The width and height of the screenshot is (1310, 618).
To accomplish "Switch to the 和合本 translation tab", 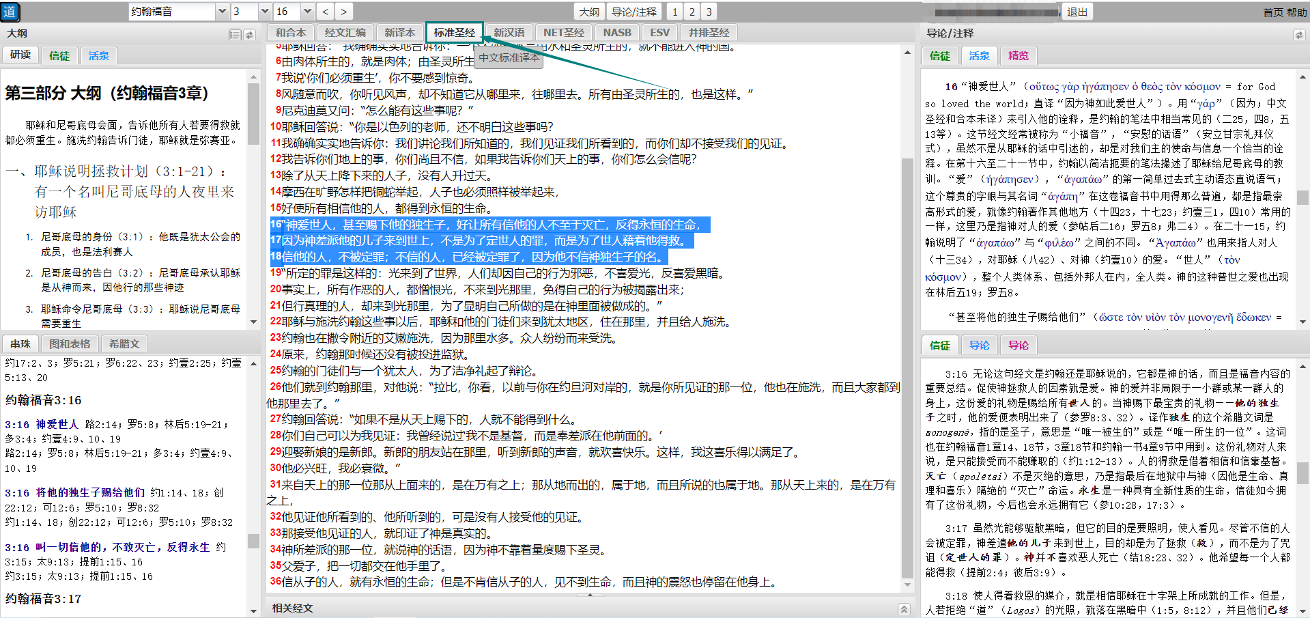I will click(291, 32).
